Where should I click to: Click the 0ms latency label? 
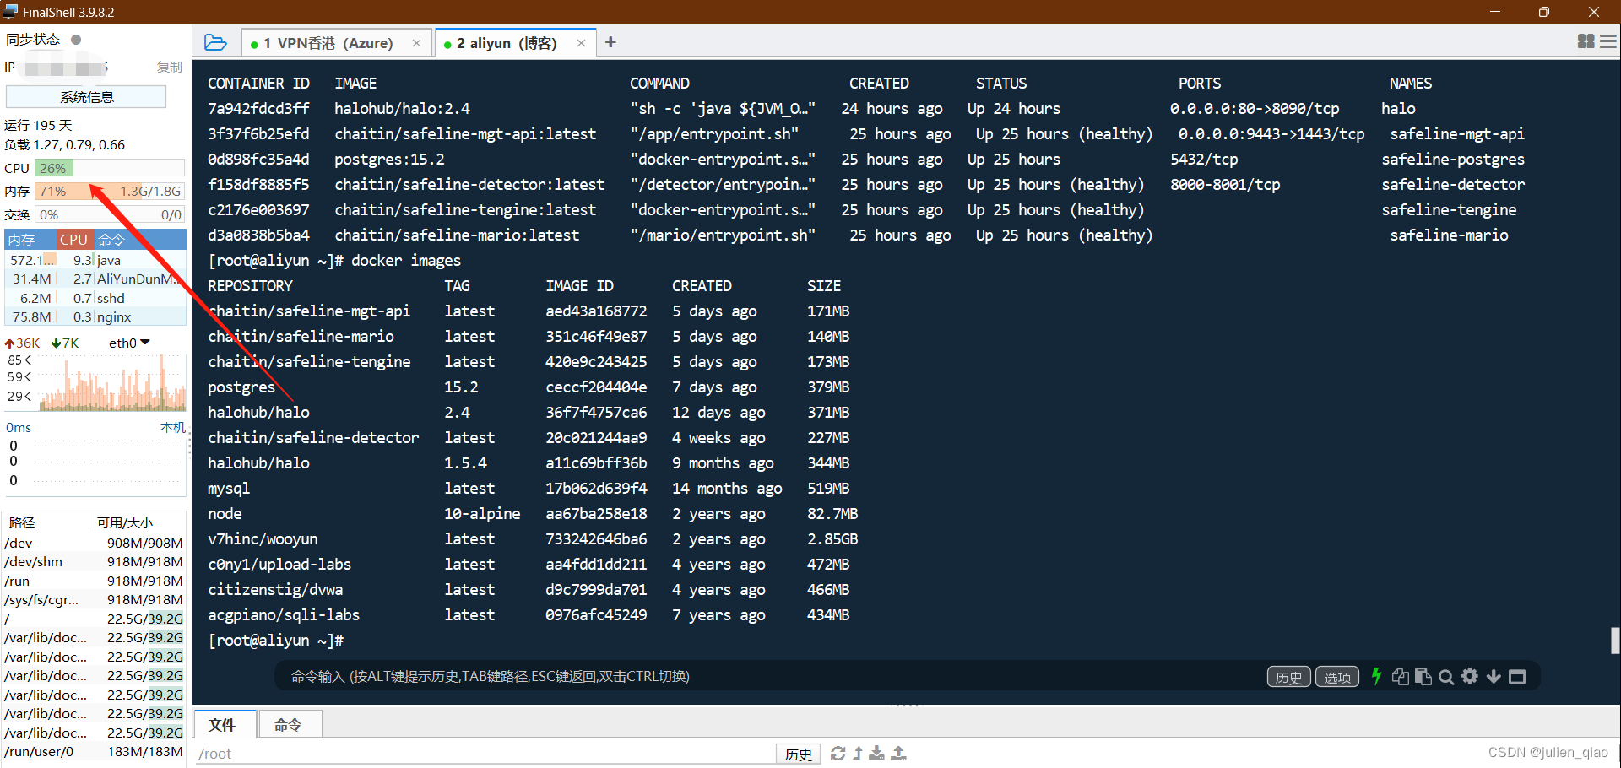tap(19, 427)
